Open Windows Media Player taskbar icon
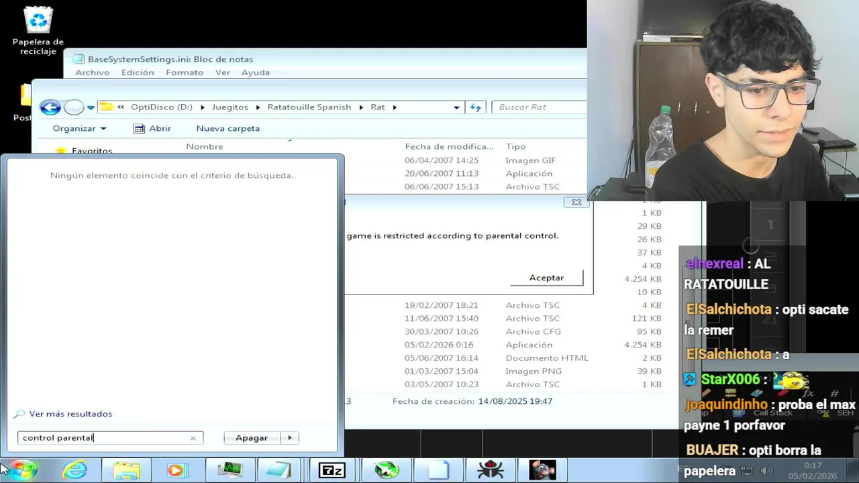This screenshot has height=483, width=859. 176,470
